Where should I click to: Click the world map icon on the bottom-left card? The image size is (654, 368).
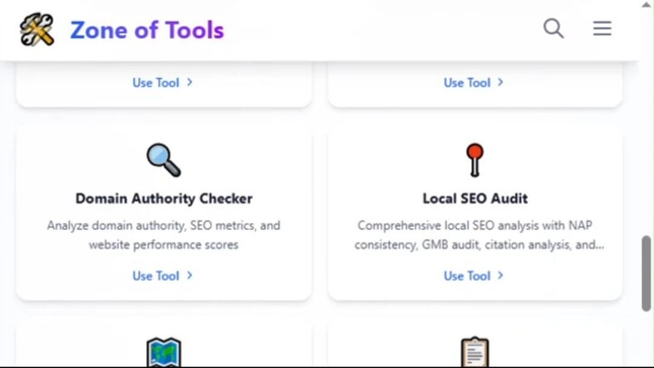(163, 352)
